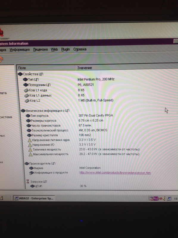Open the Web menu
Image resolution: width=178 pixels, height=238 pixels.
(54, 49)
